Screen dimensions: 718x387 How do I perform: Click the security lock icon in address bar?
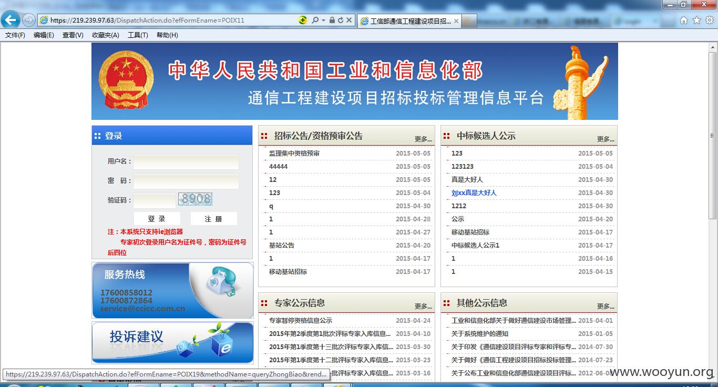coord(332,20)
